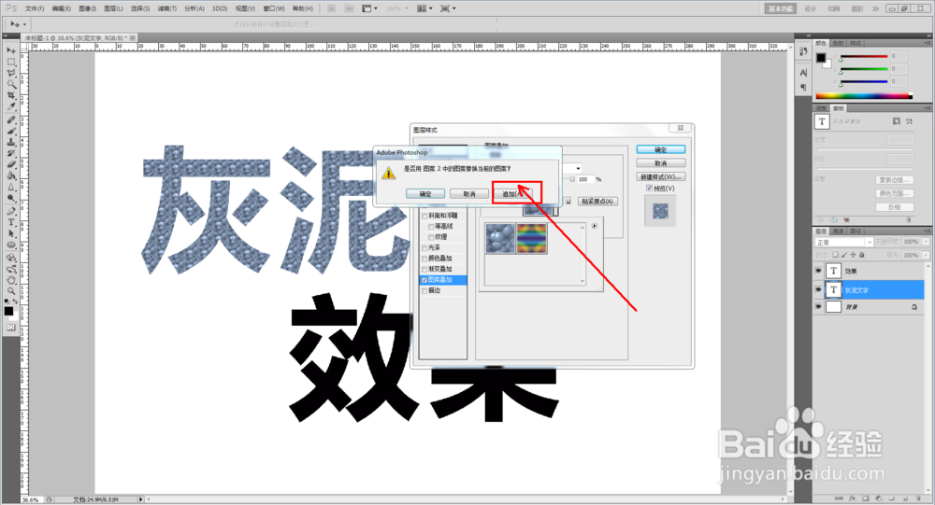Open the Color panel options menu

[x=927, y=43]
